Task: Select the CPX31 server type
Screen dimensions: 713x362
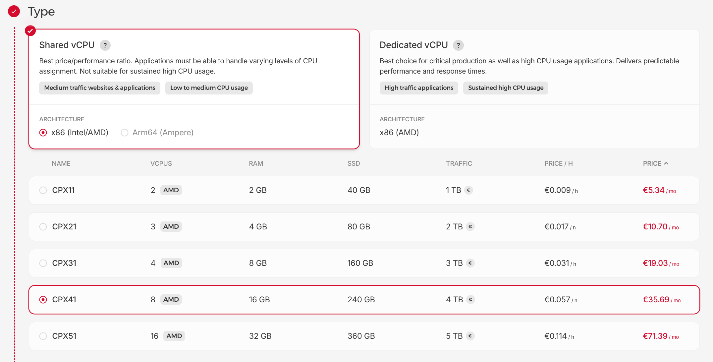Action: click(43, 263)
